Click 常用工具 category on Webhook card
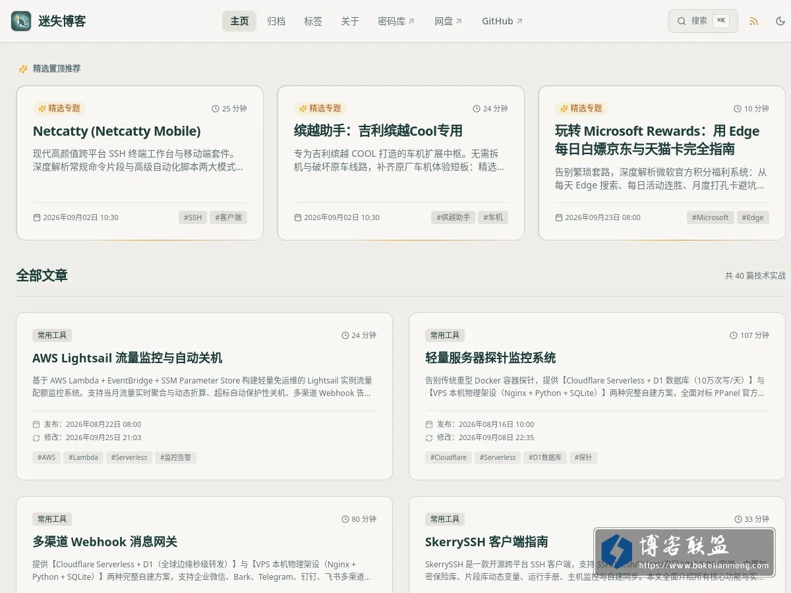 (x=52, y=519)
